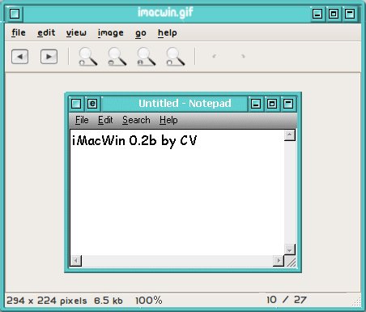Open Notepad's Edit menu
Screen dimensions: 366x312
pos(105,120)
